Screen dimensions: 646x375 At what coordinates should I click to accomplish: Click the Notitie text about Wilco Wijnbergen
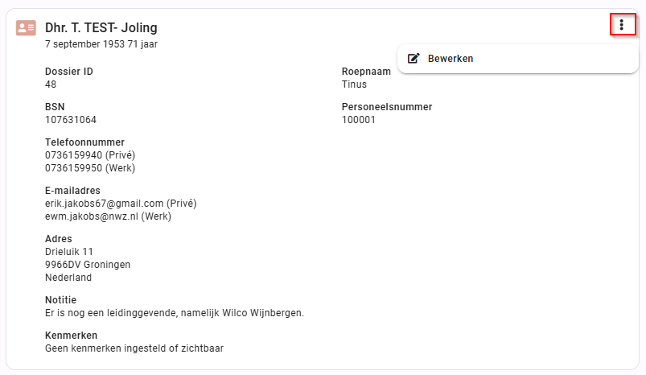(x=175, y=313)
